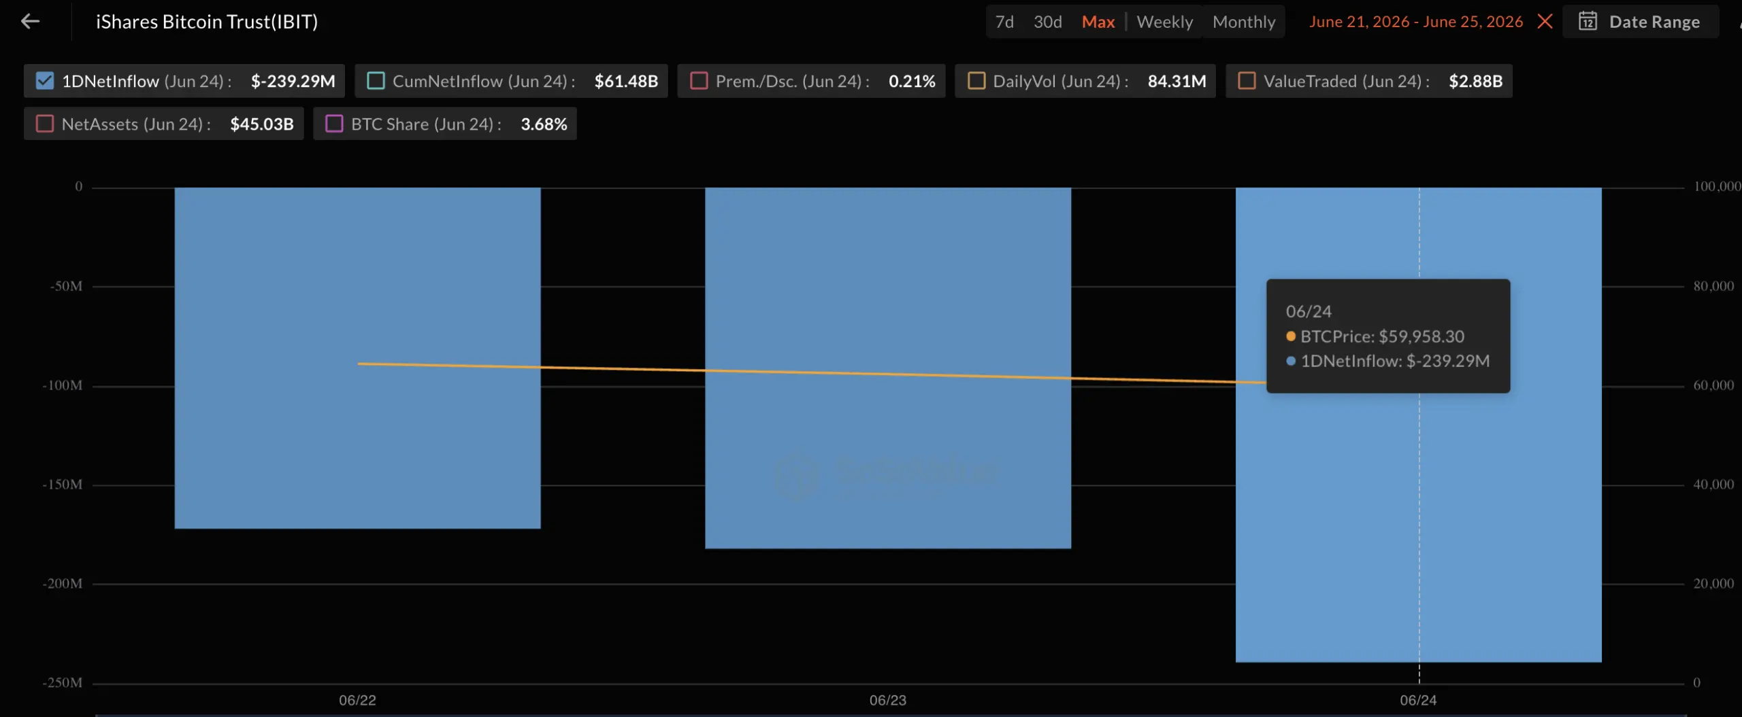The height and width of the screenshot is (717, 1742).
Task: Click the 100,000 right axis label
Action: pyautogui.click(x=1717, y=186)
